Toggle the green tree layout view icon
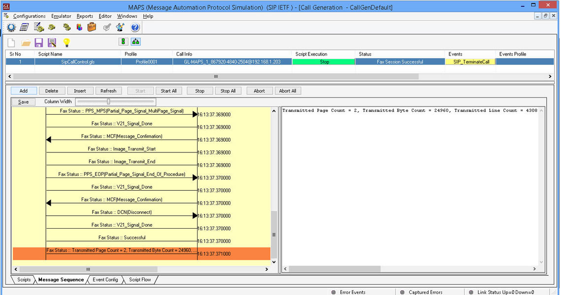This screenshot has width=561, height=295. point(135,42)
